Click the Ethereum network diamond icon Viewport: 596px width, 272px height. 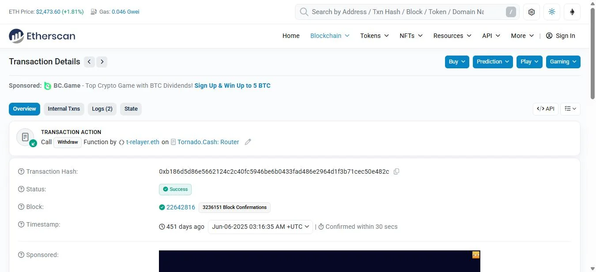[572, 12]
